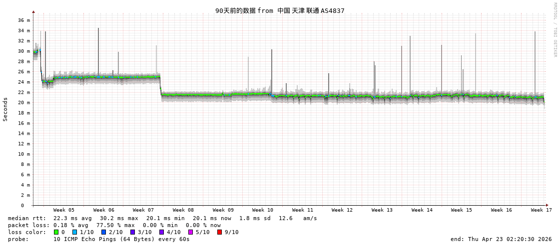This screenshot has width=560, height=246.
Task: Click the Week 13 x-axis label
Action: pos(382,210)
